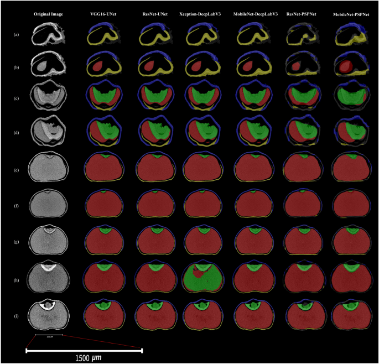Click the Original Image column header
The width and height of the screenshot is (379, 364).
[48, 14]
